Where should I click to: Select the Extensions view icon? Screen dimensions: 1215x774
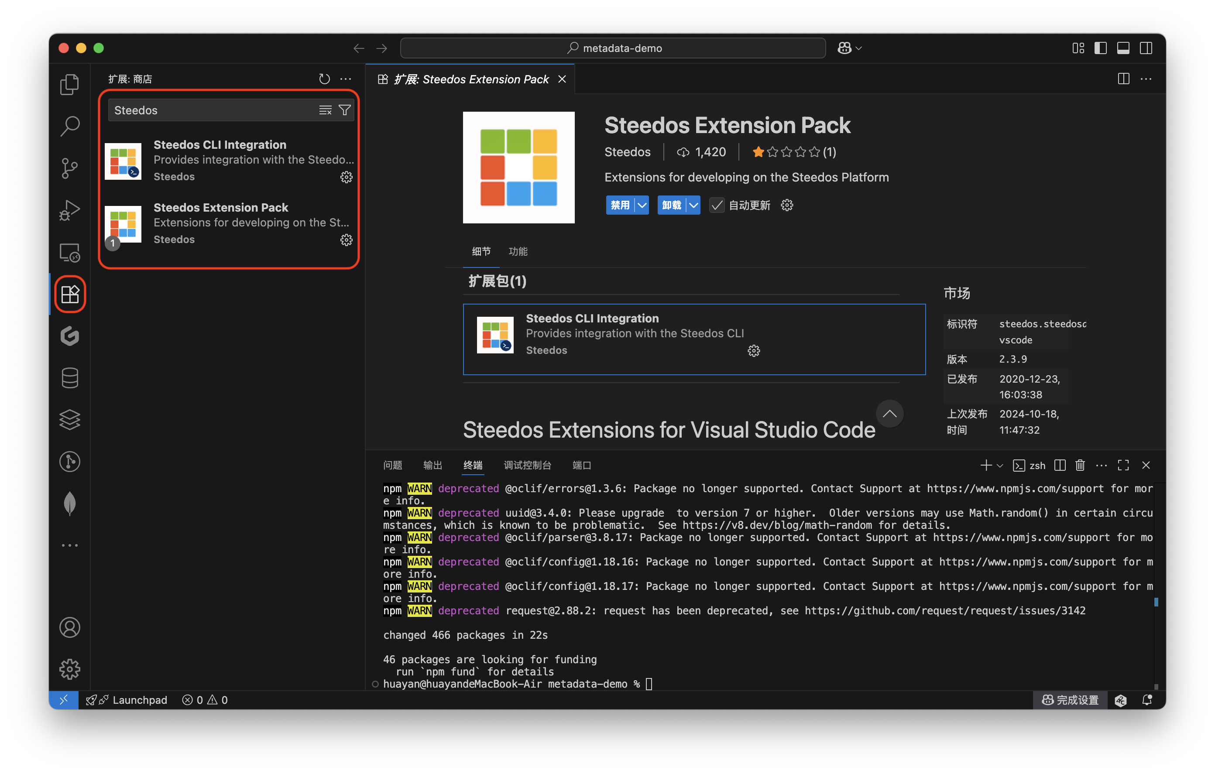[x=70, y=294]
